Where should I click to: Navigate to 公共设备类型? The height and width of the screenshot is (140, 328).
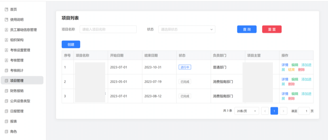[22, 101]
